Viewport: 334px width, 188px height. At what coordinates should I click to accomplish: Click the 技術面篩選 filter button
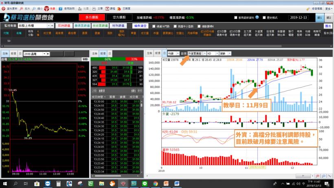coord(100,26)
